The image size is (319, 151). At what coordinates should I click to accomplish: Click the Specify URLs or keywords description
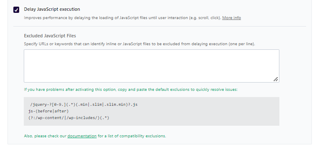[x=139, y=44]
